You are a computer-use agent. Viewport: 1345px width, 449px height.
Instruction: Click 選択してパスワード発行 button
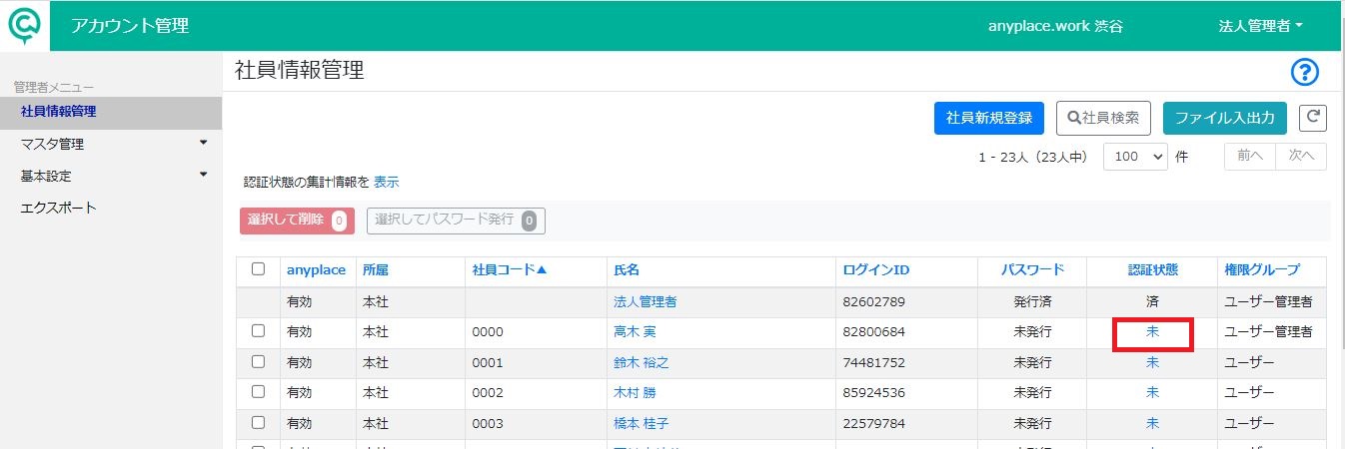pyautogui.click(x=456, y=221)
